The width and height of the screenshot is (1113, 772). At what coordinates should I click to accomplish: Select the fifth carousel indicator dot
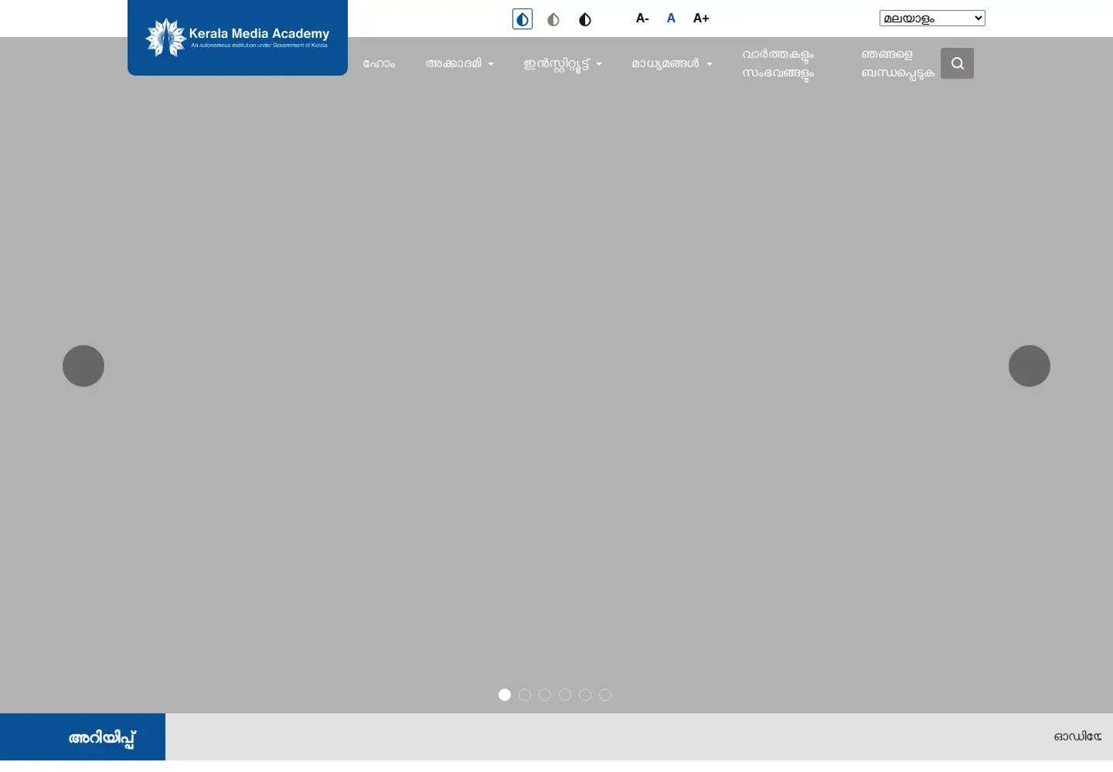pos(585,695)
